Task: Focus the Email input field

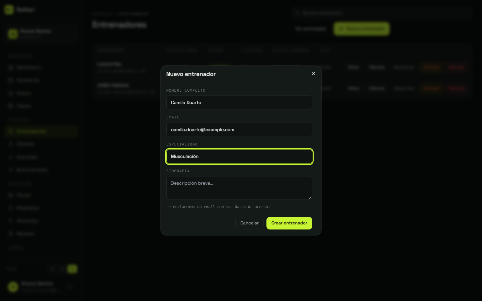Action: tap(239, 130)
